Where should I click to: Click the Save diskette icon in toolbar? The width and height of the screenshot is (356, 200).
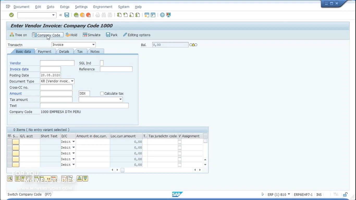tap(67, 15)
